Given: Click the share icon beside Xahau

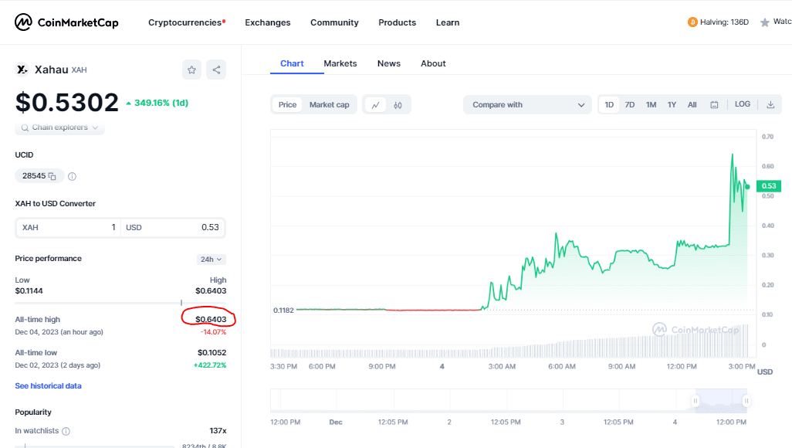Looking at the screenshot, I should [x=216, y=70].
